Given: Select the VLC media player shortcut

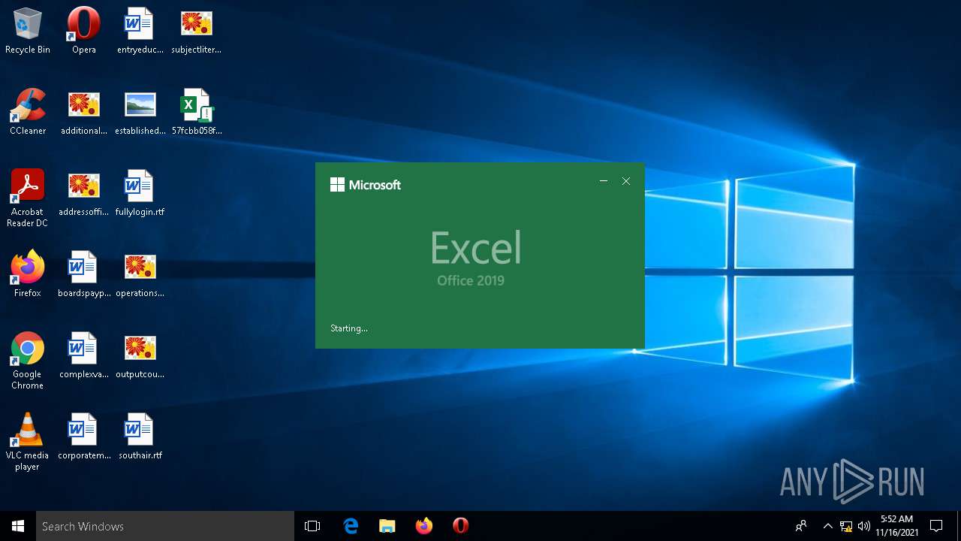Looking at the screenshot, I should [28, 442].
